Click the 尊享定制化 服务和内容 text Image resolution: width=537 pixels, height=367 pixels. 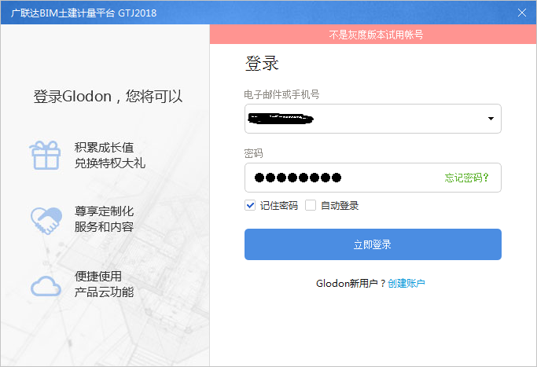pos(104,219)
